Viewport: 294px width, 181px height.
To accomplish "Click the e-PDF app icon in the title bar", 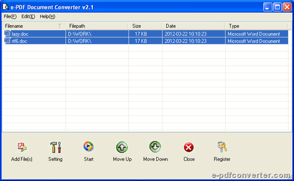I will (x=6, y=7).
